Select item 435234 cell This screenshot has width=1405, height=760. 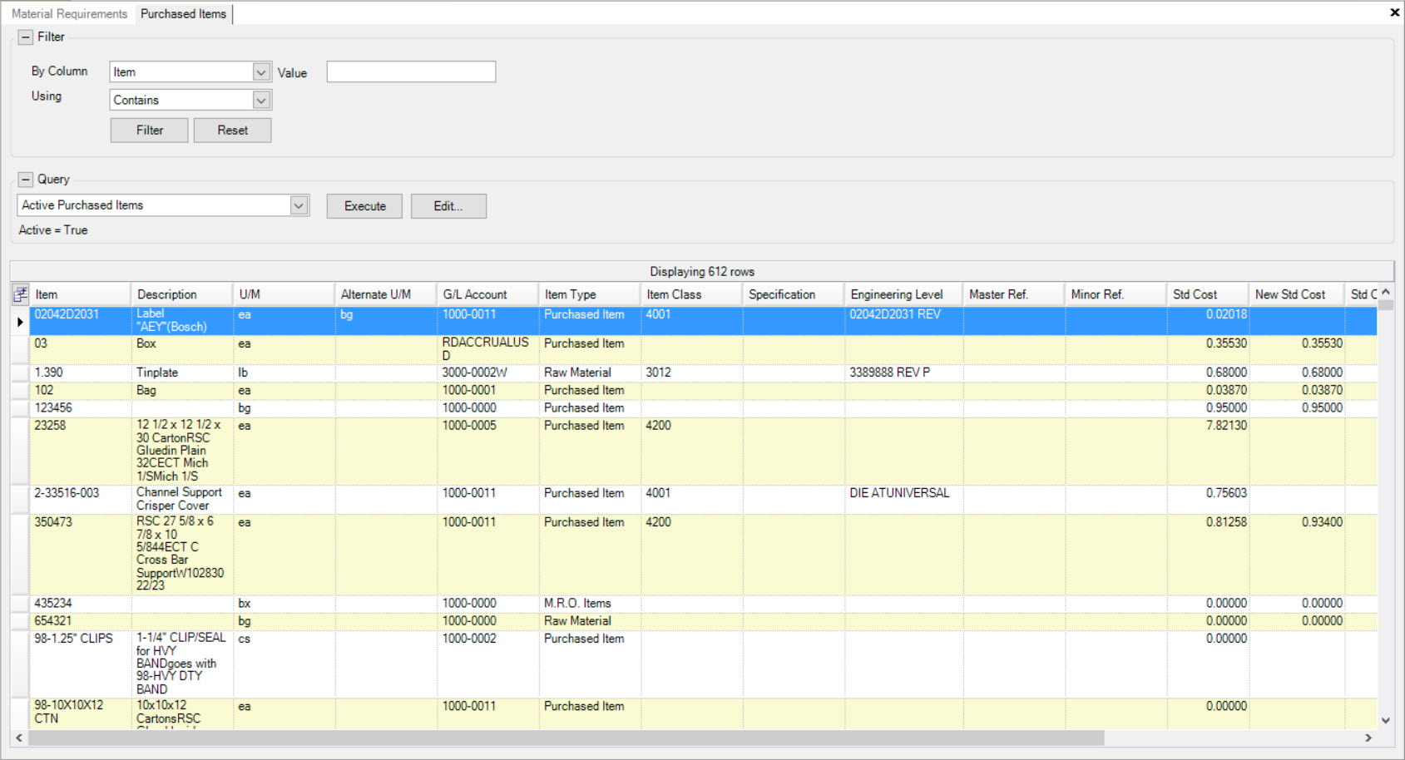tap(80, 603)
